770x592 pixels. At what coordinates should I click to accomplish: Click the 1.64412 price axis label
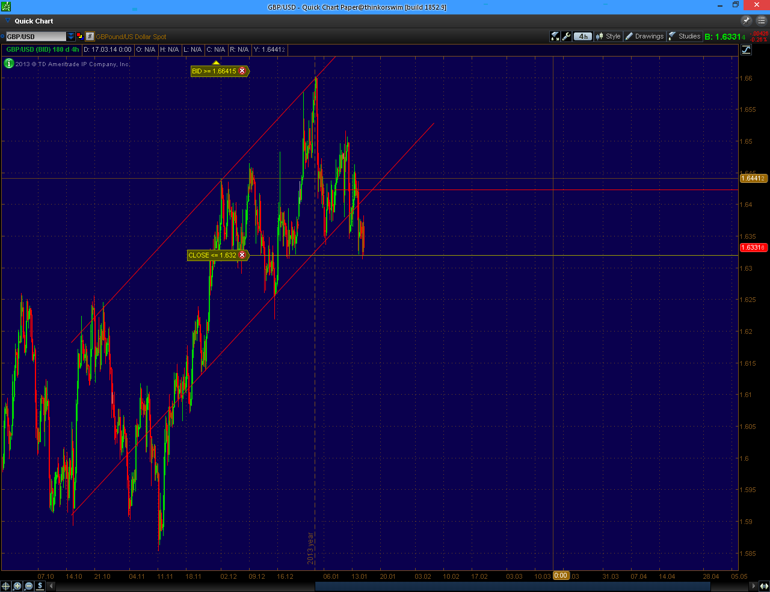753,178
